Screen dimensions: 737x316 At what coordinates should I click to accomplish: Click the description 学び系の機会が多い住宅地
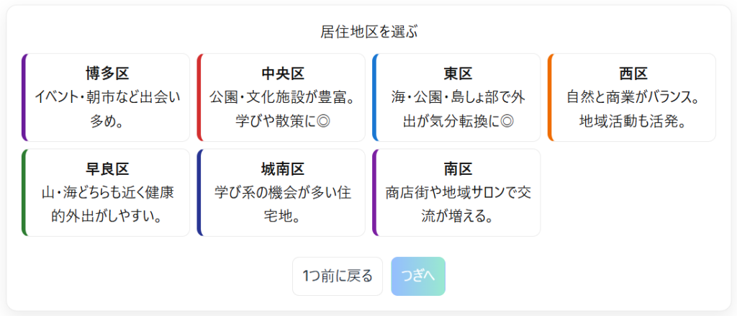click(x=282, y=204)
